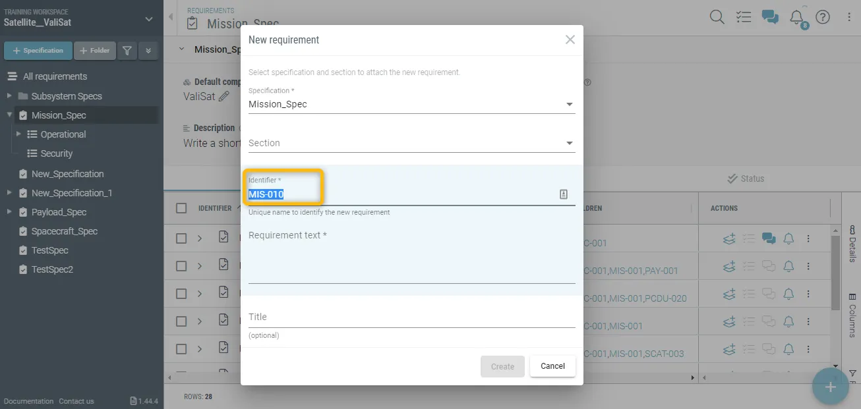Image resolution: width=861 pixels, height=409 pixels.
Task: Click the identifier generator icon in field
Action: click(564, 194)
